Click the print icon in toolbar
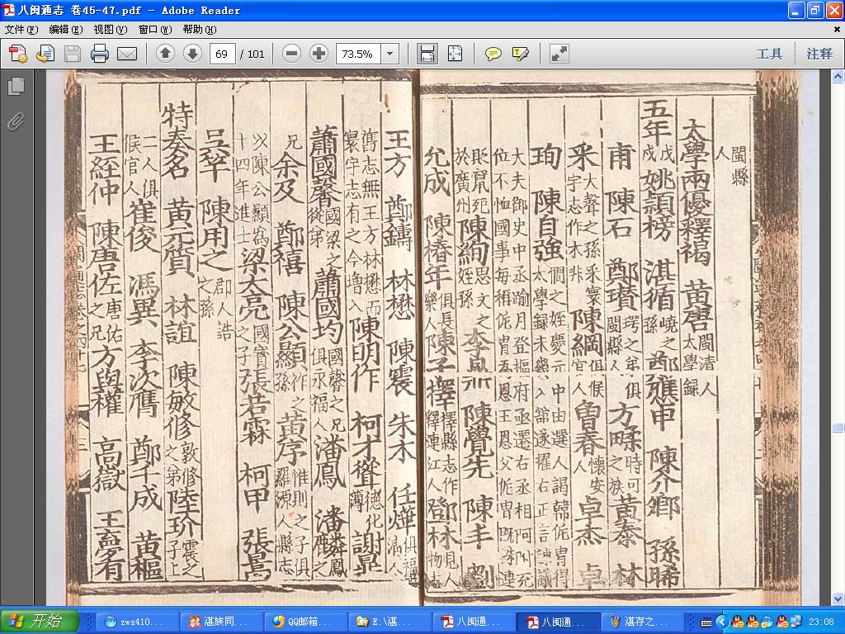The image size is (845, 634). click(x=100, y=54)
